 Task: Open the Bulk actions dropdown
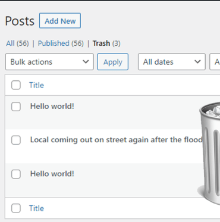(49, 62)
